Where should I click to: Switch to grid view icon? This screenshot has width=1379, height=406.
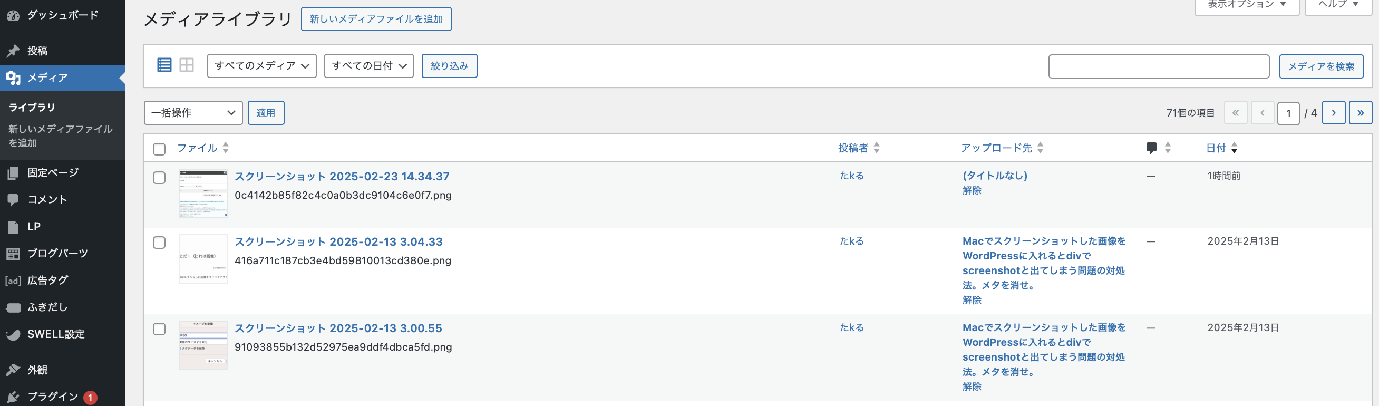coord(186,65)
